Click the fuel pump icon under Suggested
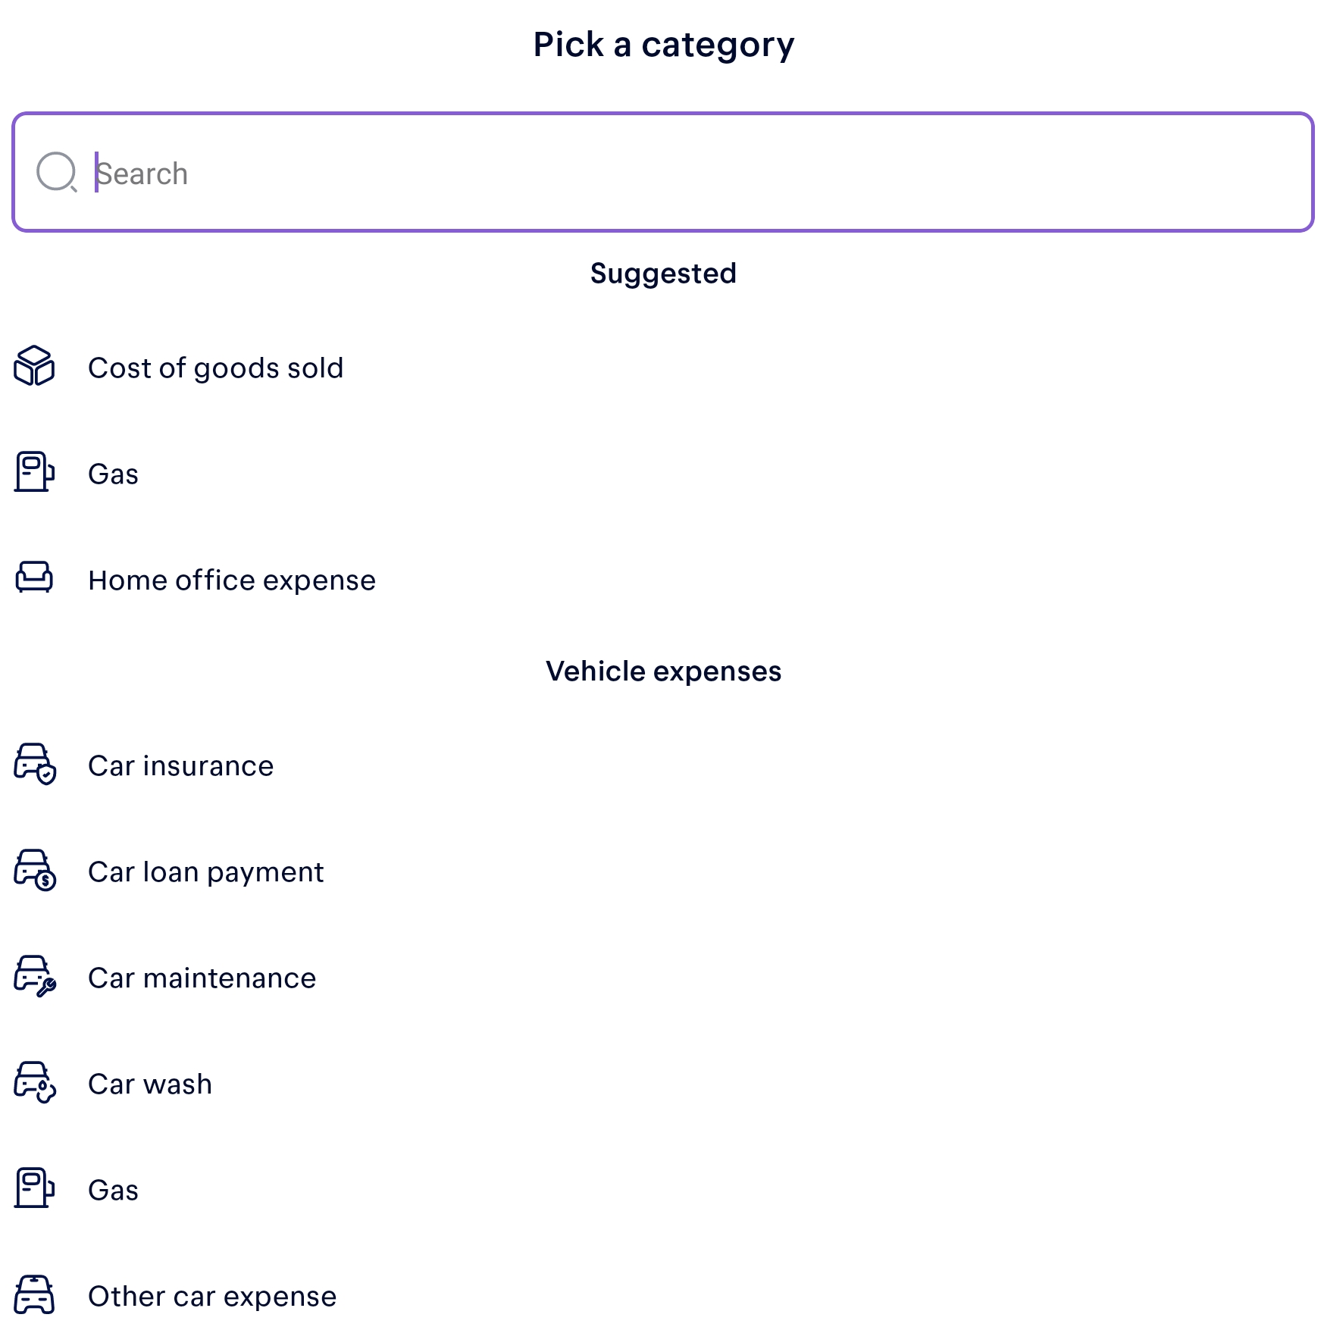 34,472
